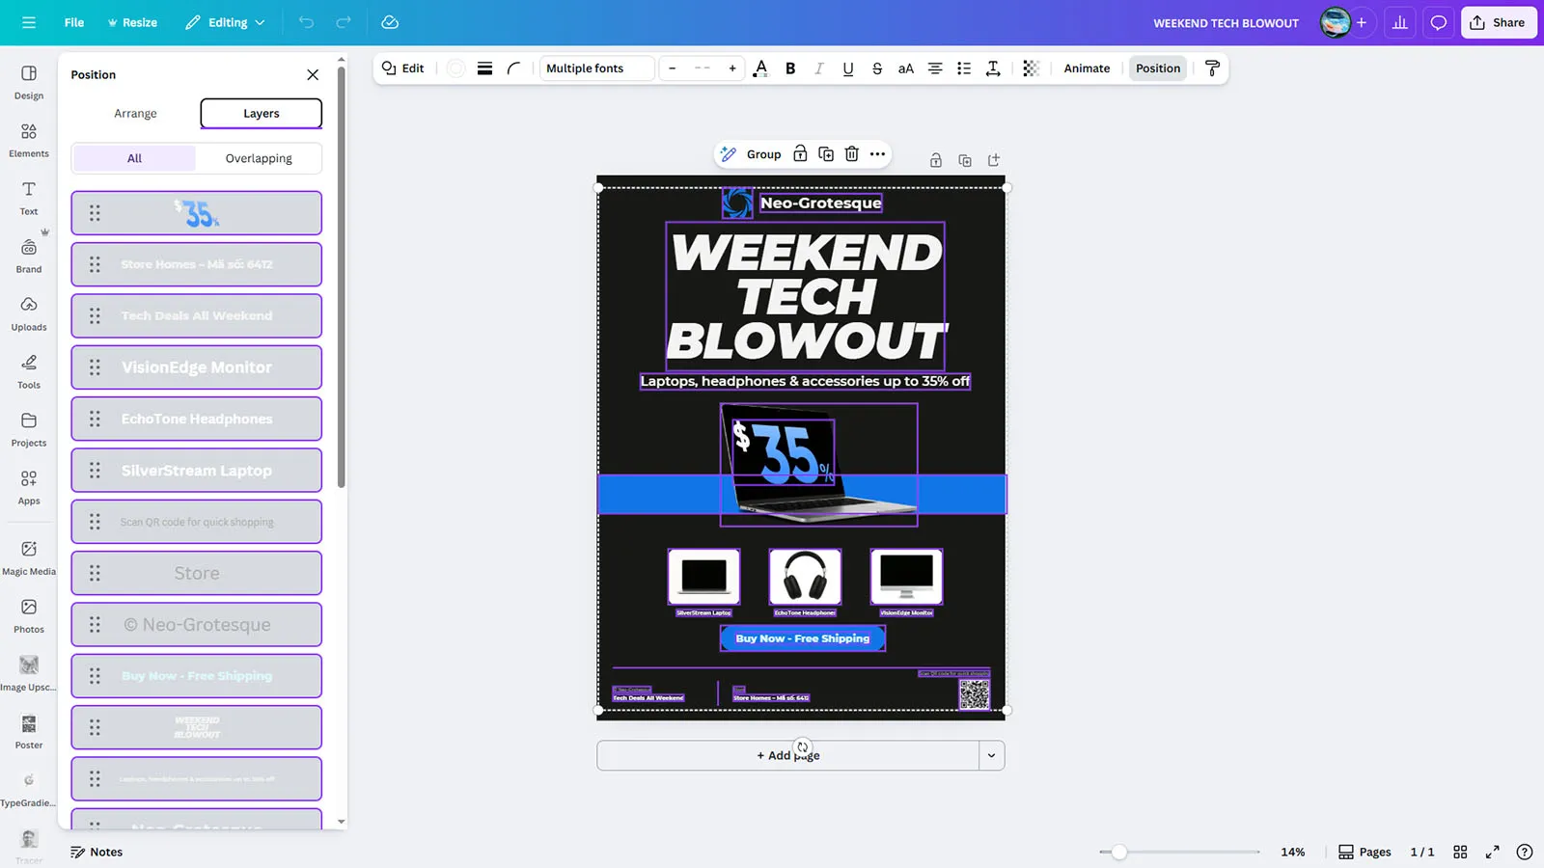Switch to the Arrange tab
The width and height of the screenshot is (1544, 868).
135,113
